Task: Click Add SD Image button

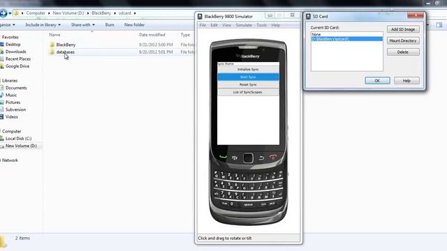Action: pos(403,29)
